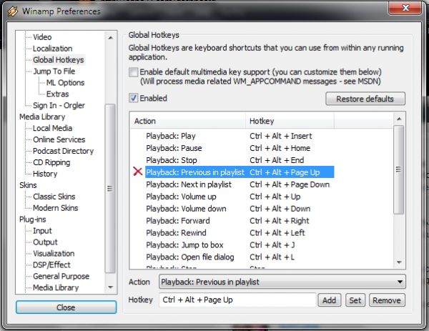Click the Add hotkey button
Image resolution: width=429 pixels, height=331 pixels.
coord(329,300)
